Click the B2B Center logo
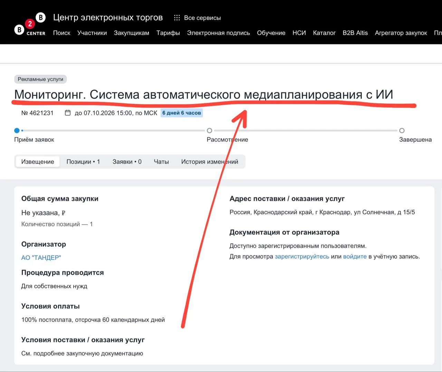Screen dimensions: 442x372 pyautogui.click(x=30, y=24)
